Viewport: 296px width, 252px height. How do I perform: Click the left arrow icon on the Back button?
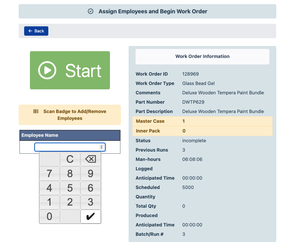click(x=31, y=31)
